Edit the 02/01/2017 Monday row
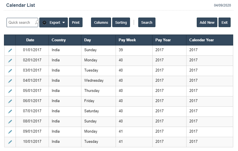Image resolution: width=238 pixels, height=151 pixels. (10, 61)
